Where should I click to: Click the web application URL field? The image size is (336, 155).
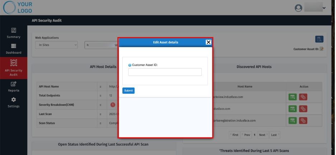click(102, 45)
